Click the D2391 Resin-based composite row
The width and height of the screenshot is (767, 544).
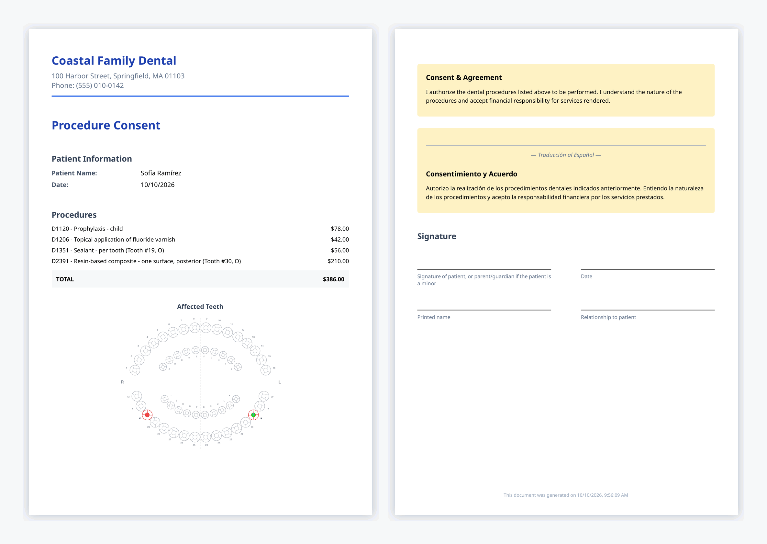click(x=200, y=261)
